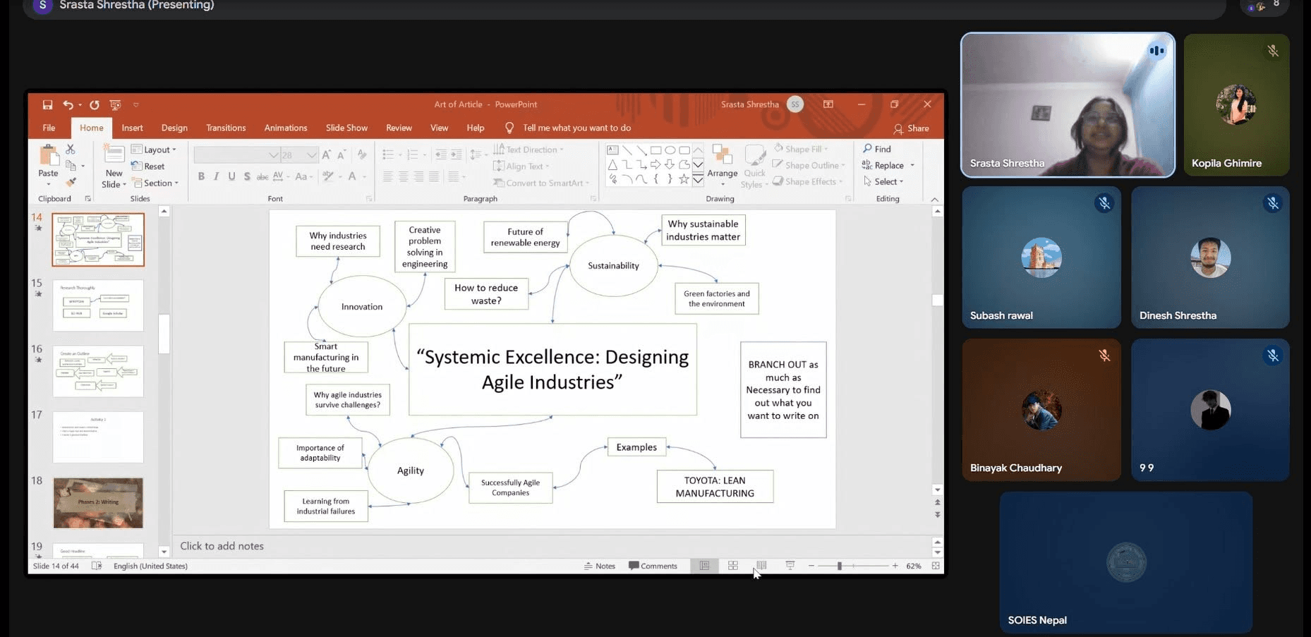
Task: Click the New Slide icon
Action: click(114, 154)
